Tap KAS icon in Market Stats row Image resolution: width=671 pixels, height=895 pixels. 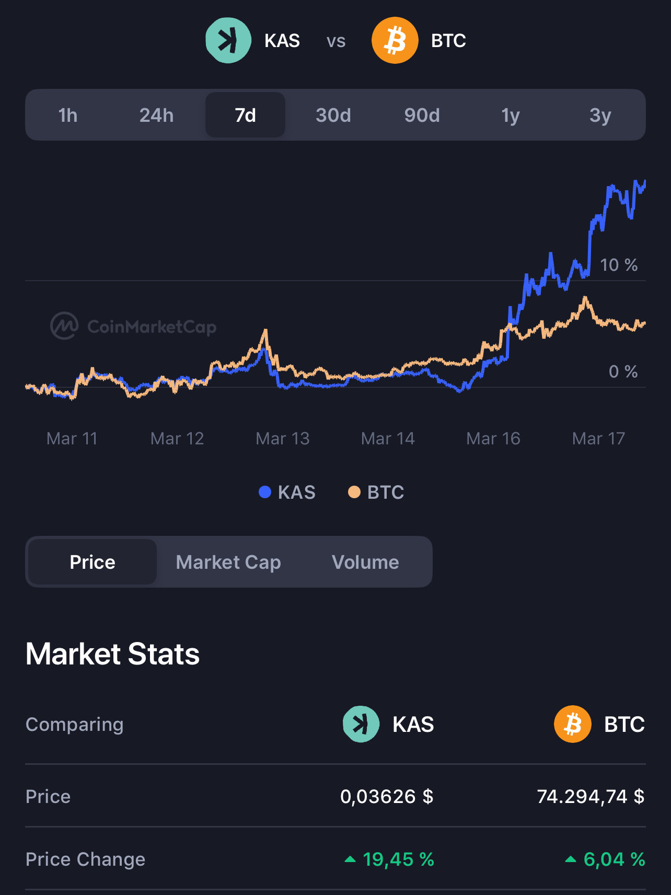pyautogui.click(x=361, y=724)
